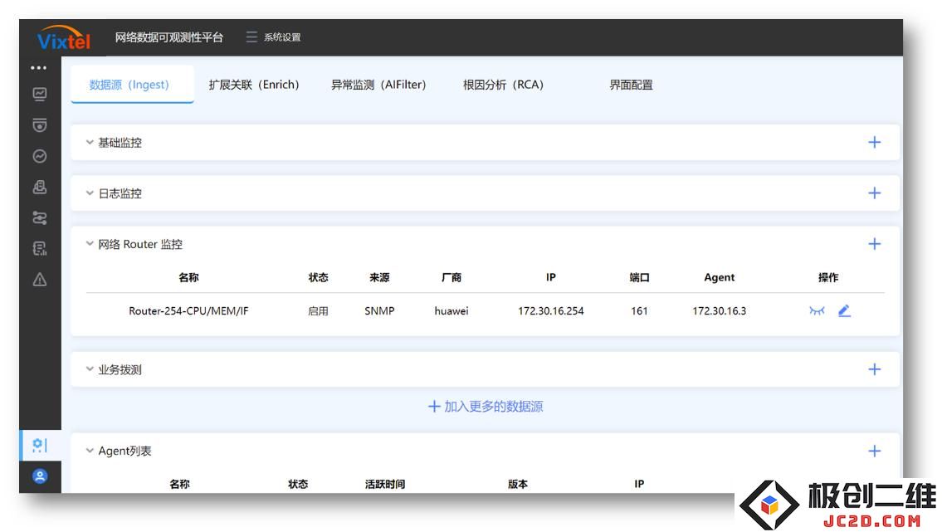Add a new 业务拨测 entry
This screenshot has width=942, height=532.
874,369
